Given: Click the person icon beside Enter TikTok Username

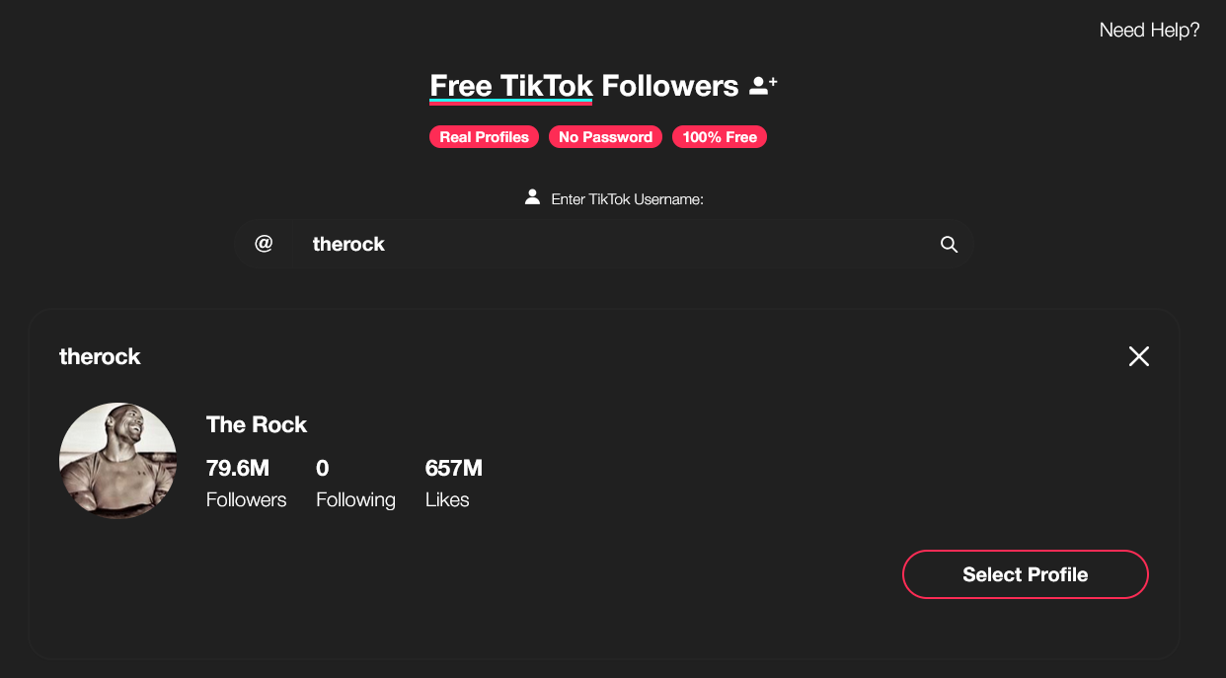Looking at the screenshot, I should (x=532, y=197).
